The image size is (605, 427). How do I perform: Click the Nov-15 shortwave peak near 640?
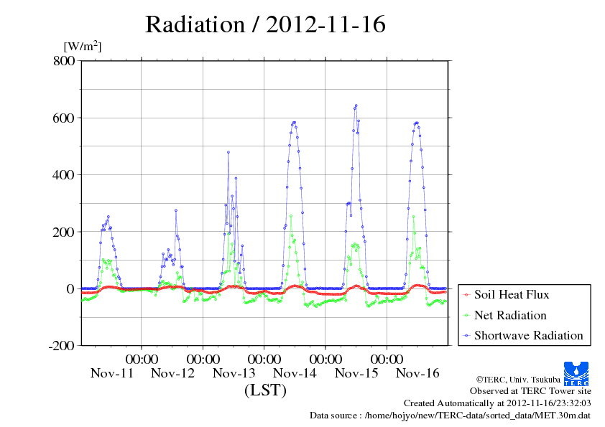tap(356, 105)
